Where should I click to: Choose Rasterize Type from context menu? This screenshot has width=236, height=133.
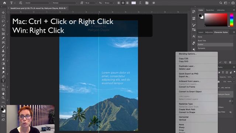[185, 104]
